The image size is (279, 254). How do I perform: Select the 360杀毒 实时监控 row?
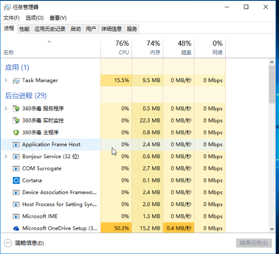[113, 120]
